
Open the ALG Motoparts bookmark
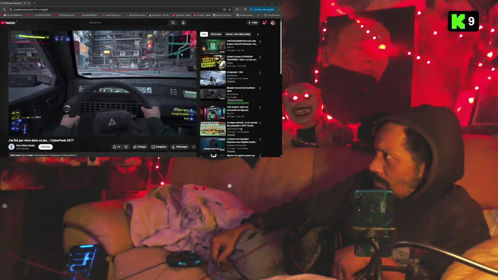coord(65,15)
